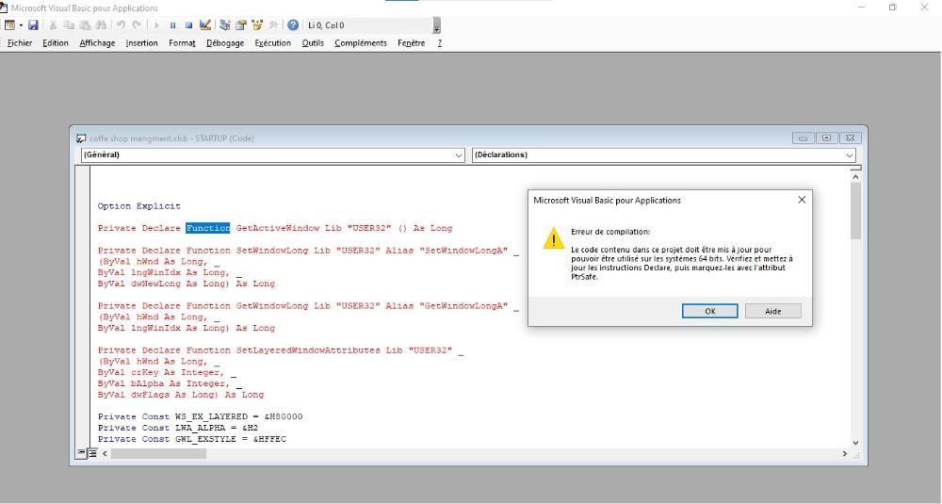Restore the main VBA window button
The height and width of the screenshot is (504, 942).
[x=893, y=8]
